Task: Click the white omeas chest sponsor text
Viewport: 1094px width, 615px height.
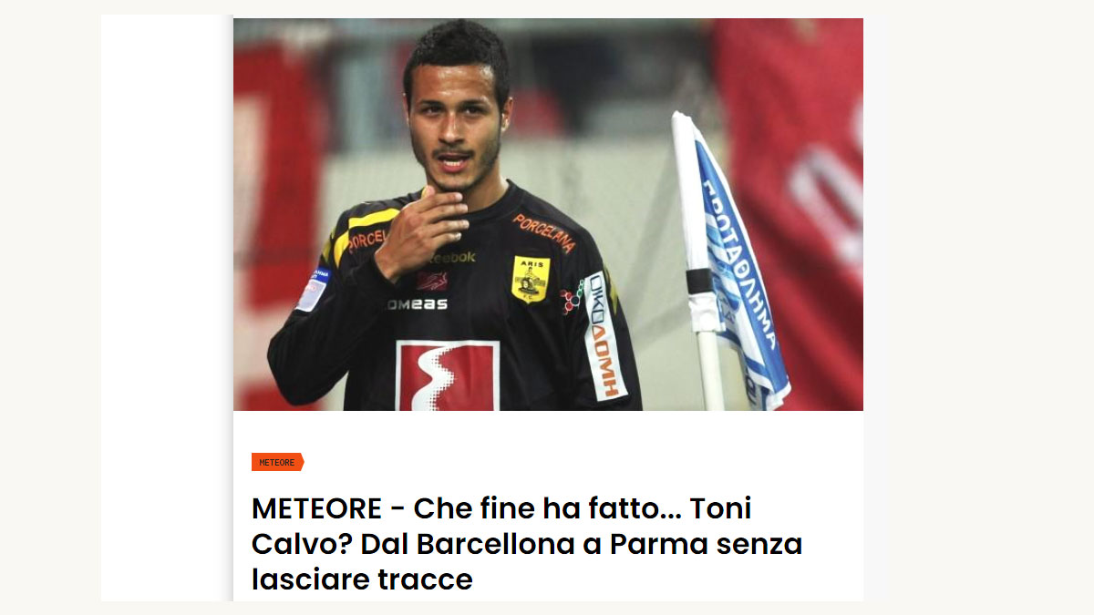Action: (418, 304)
